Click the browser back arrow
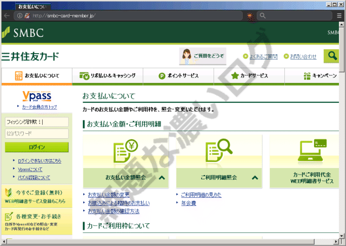The height and width of the screenshot is (246, 346). [x=7, y=16]
